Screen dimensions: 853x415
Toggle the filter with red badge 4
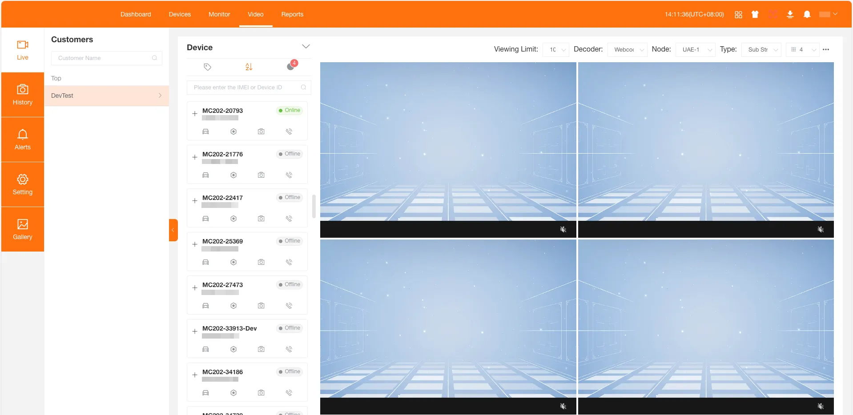click(x=291, y=67)
